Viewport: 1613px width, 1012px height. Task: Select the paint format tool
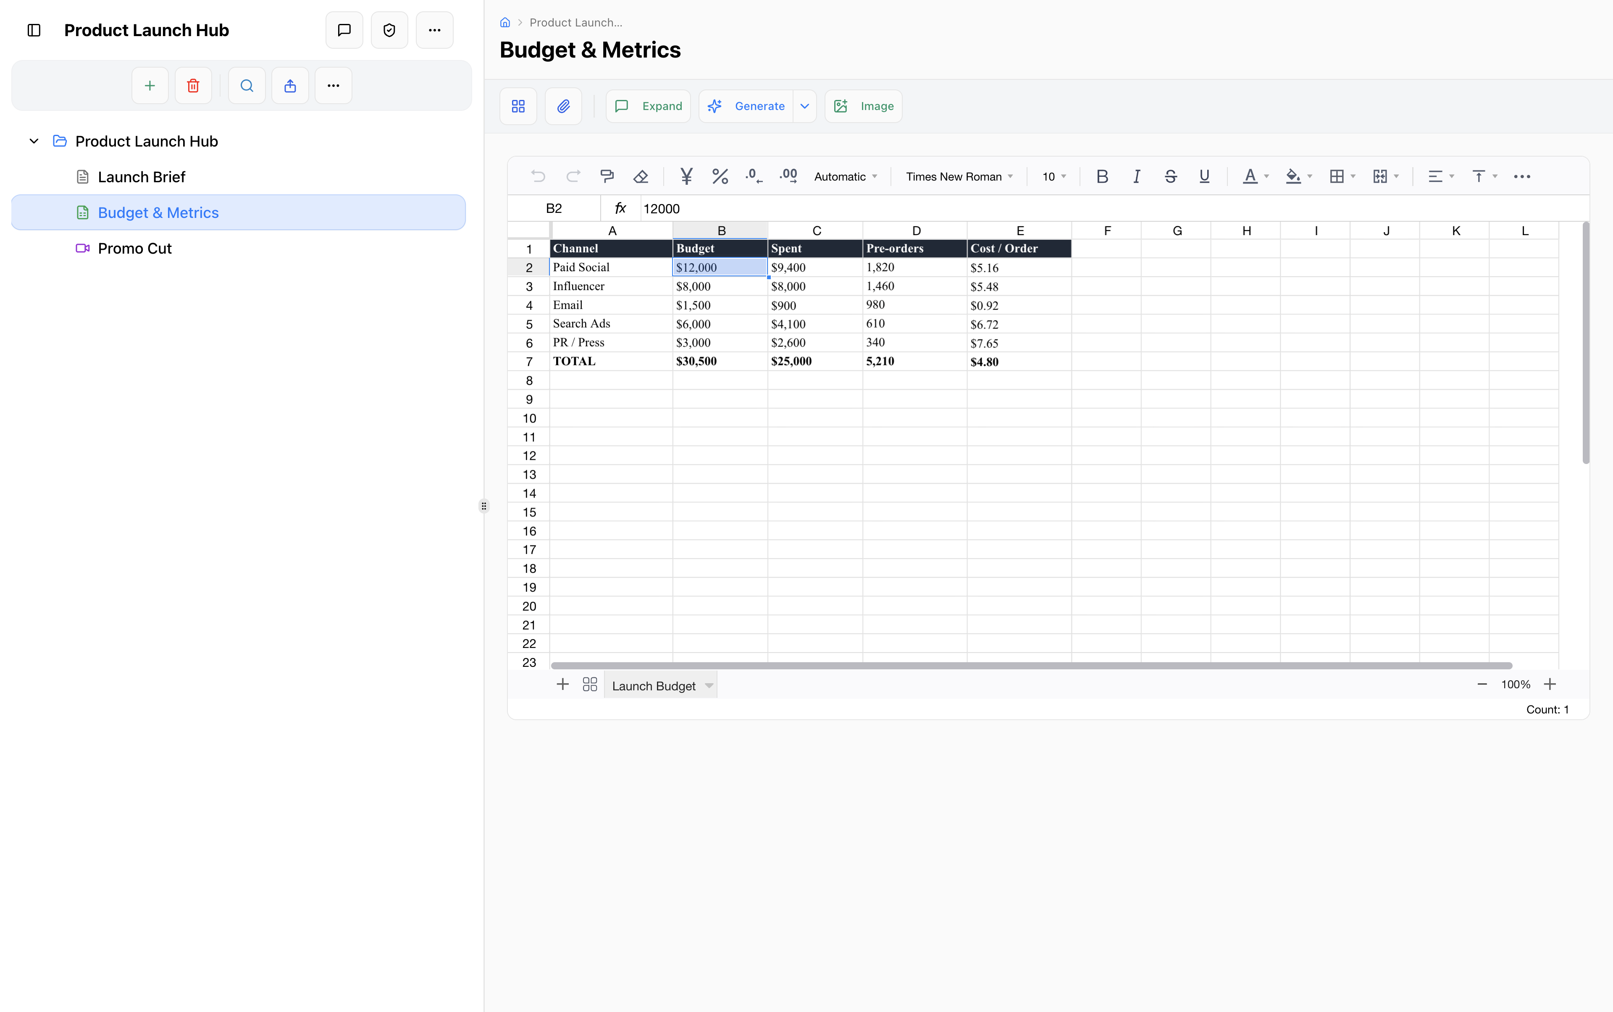pos(607,177)
